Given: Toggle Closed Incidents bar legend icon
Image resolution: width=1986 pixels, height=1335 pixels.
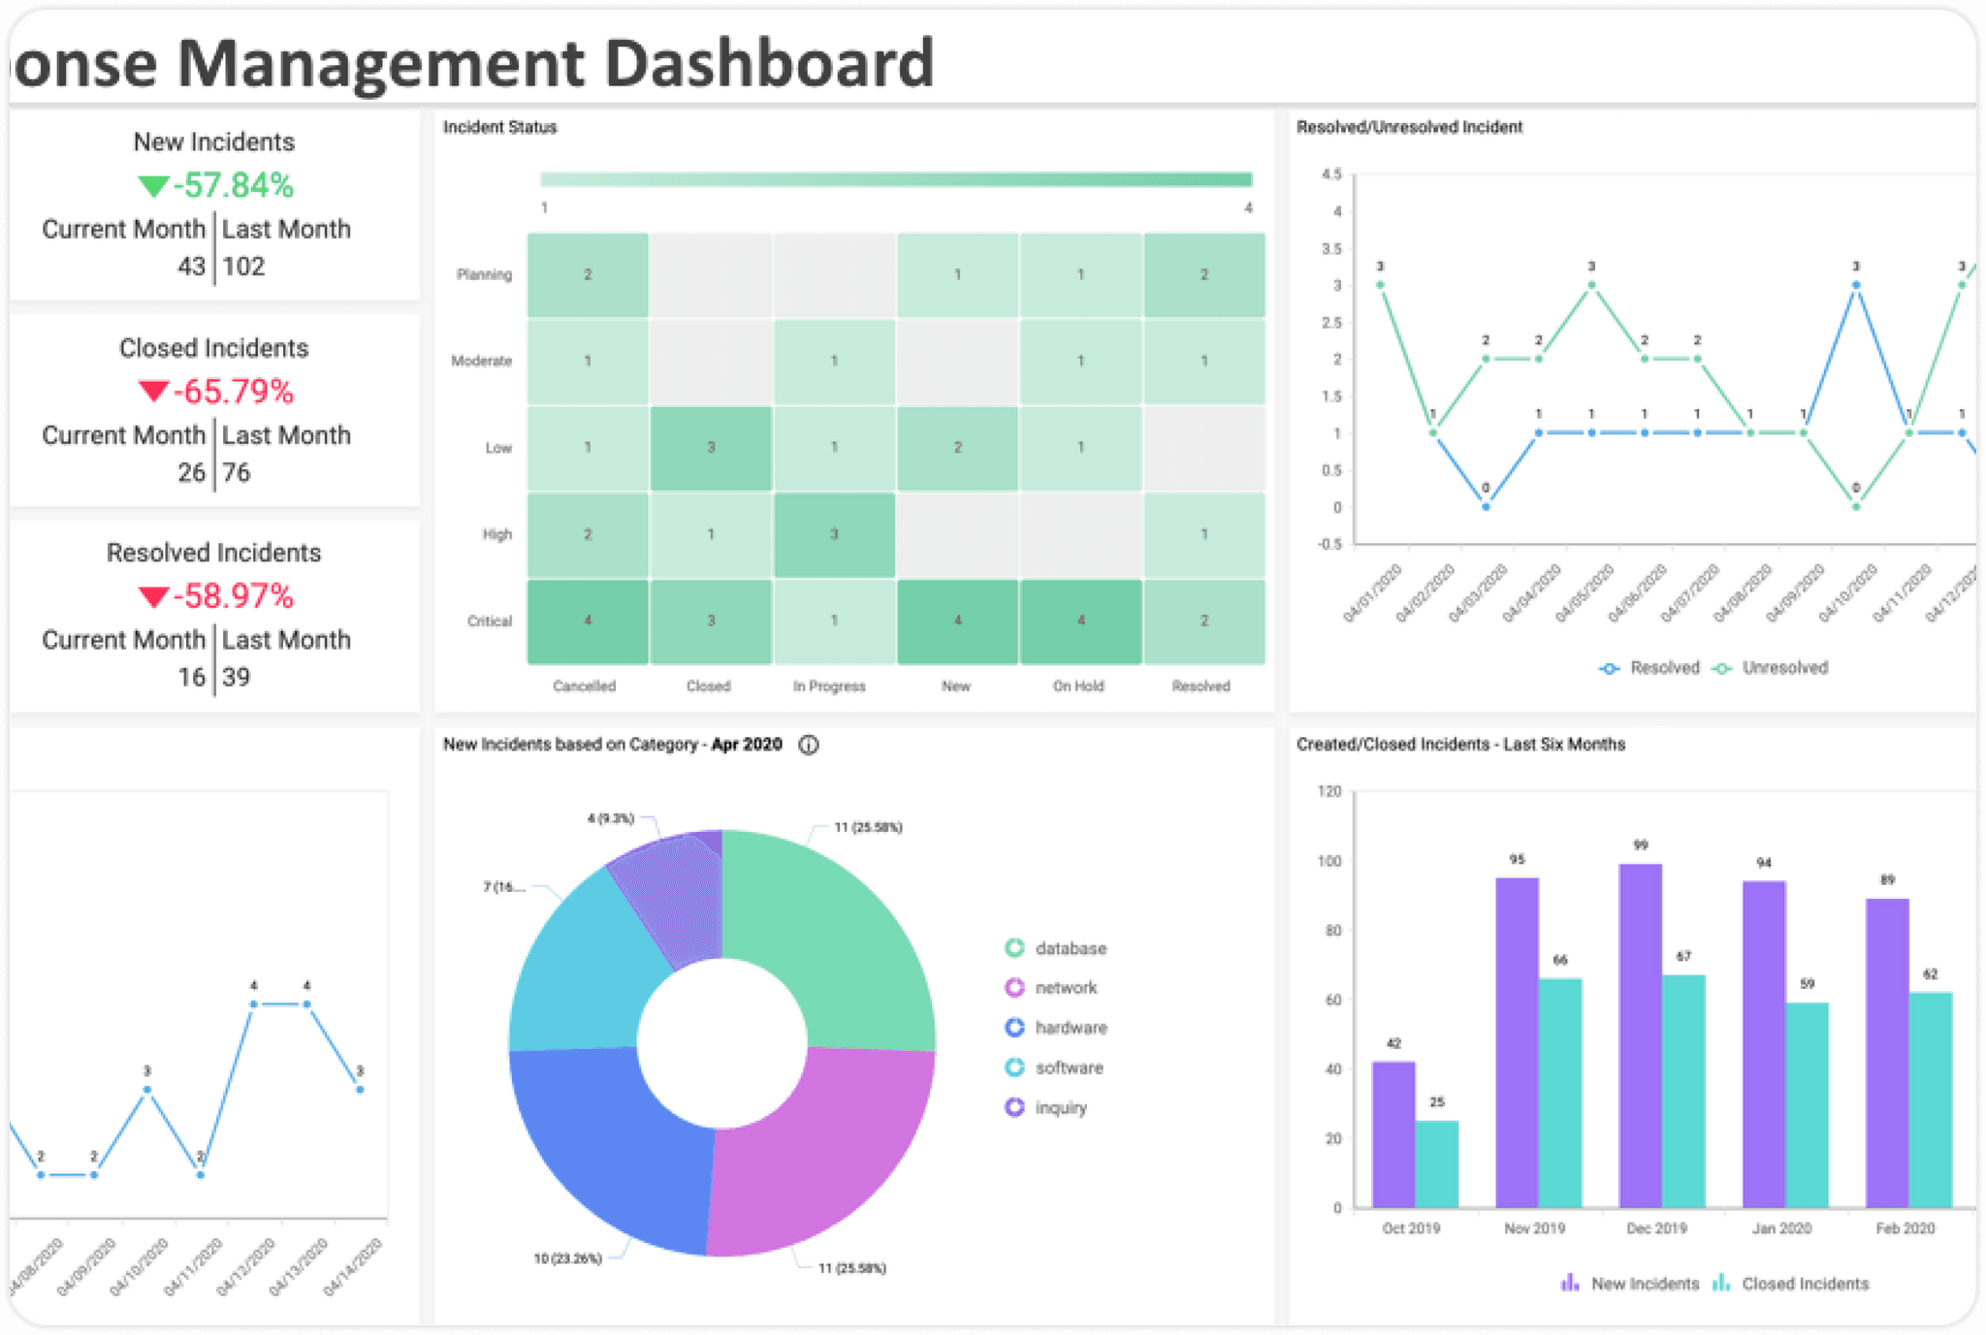Looking at the screenshot, I should tap(1721, 1283).
